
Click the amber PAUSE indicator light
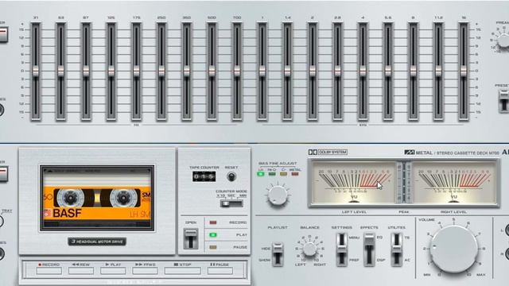pos(213,247)
